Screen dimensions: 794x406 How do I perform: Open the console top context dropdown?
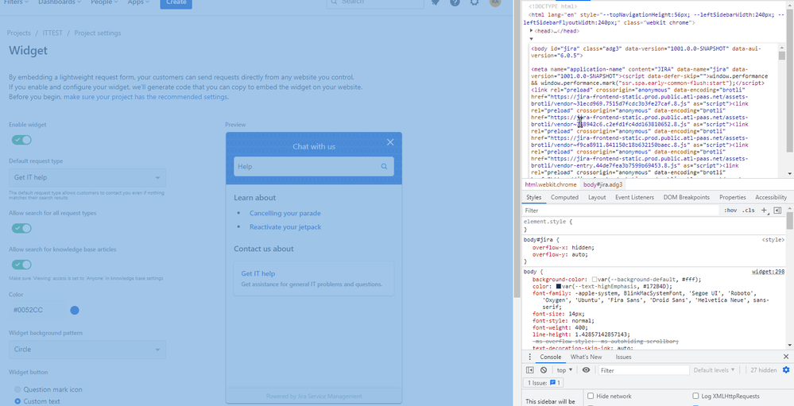point(564,370)
